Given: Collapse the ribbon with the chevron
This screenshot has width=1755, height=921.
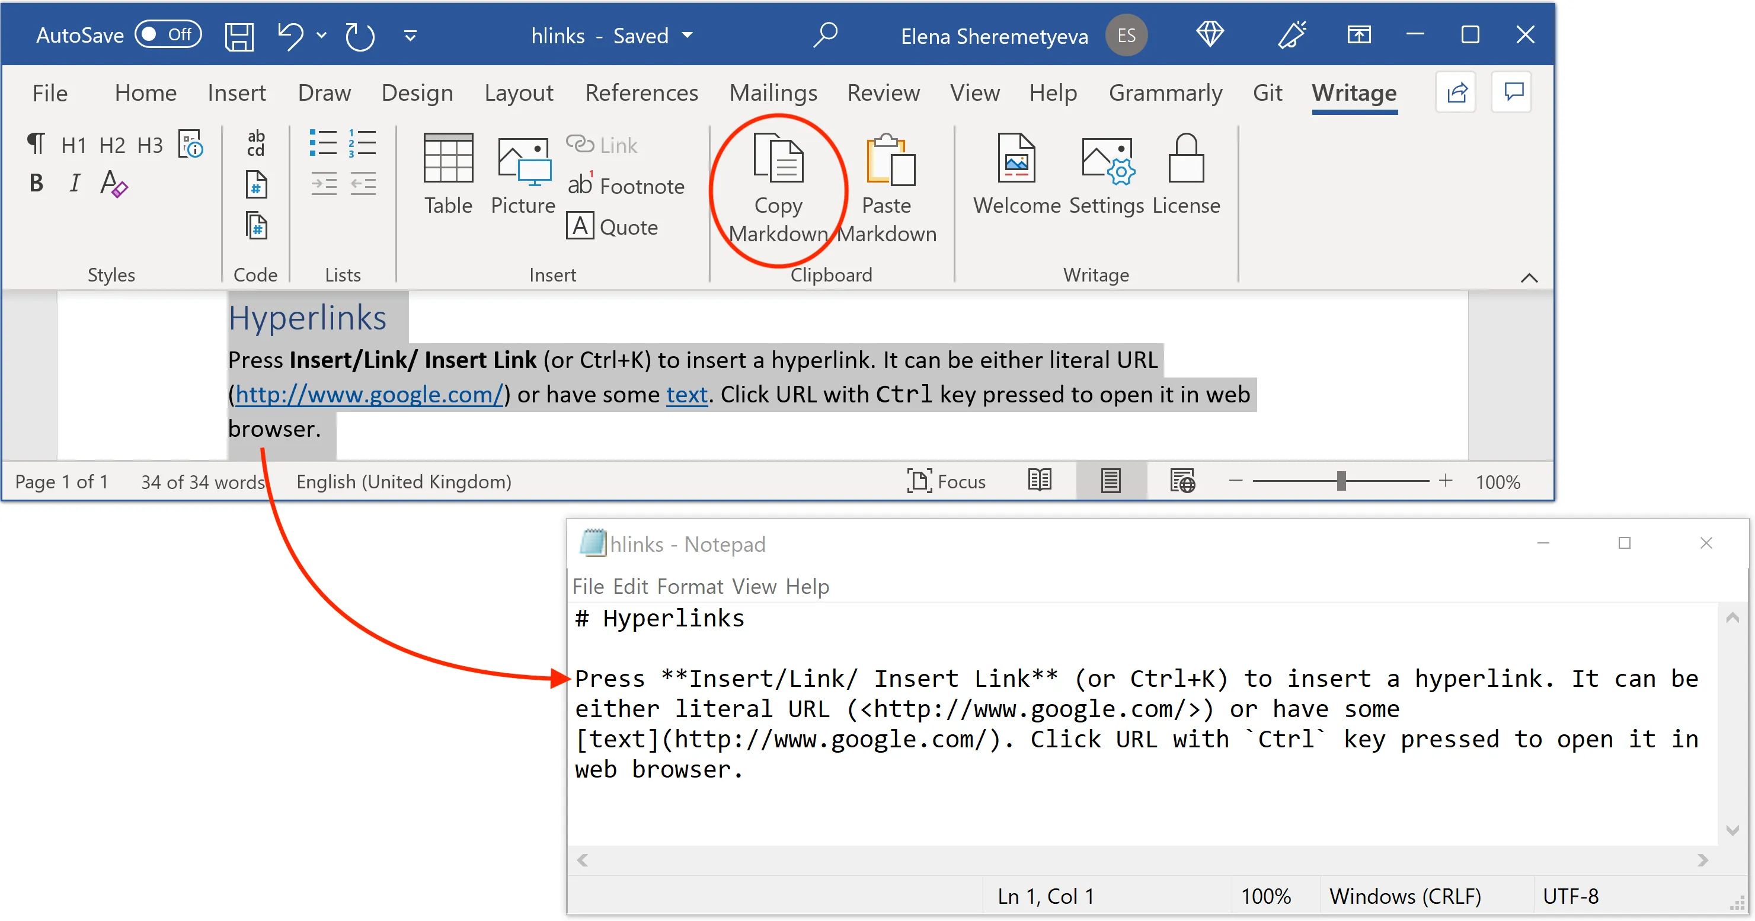Looking at the screenshot, I should [x=1530, y=277].
